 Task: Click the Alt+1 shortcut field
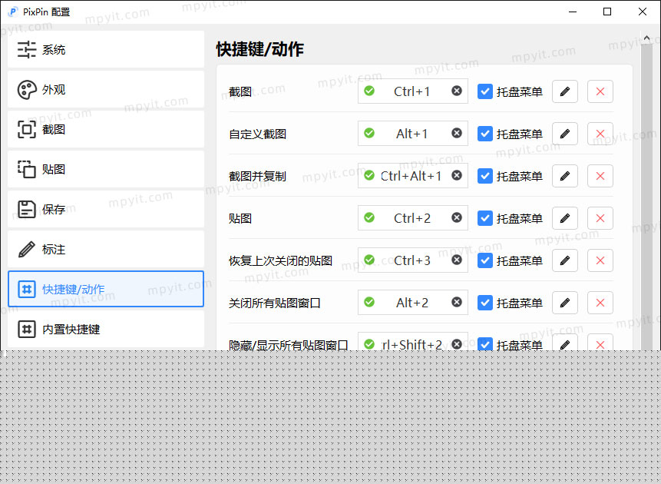(x=413, y=134)
